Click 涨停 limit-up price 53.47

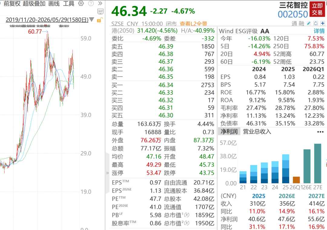pyautogui.click(x=154, y=173)
